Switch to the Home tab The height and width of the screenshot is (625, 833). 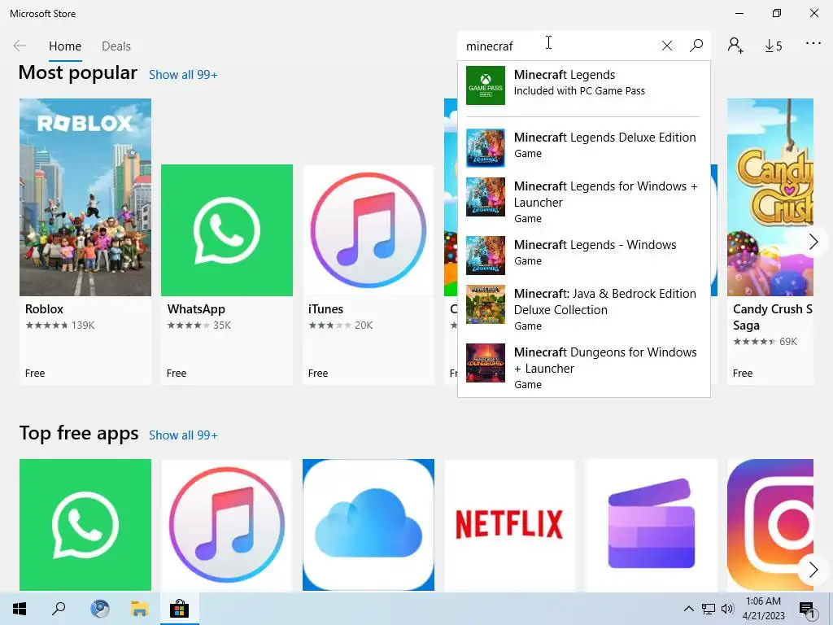click(65, 46)
